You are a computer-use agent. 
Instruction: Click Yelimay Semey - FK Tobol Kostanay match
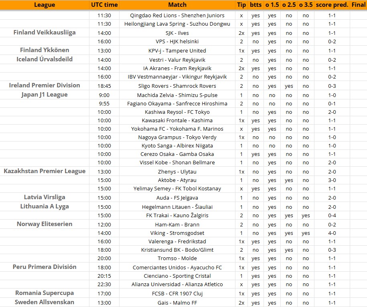click(x=177, y=188)
